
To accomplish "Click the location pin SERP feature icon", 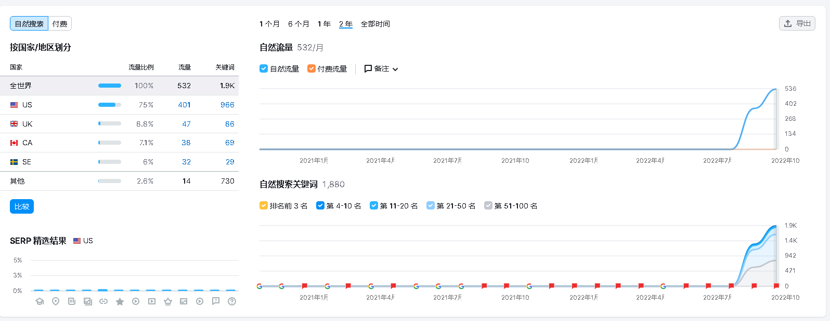I will 56,301.
